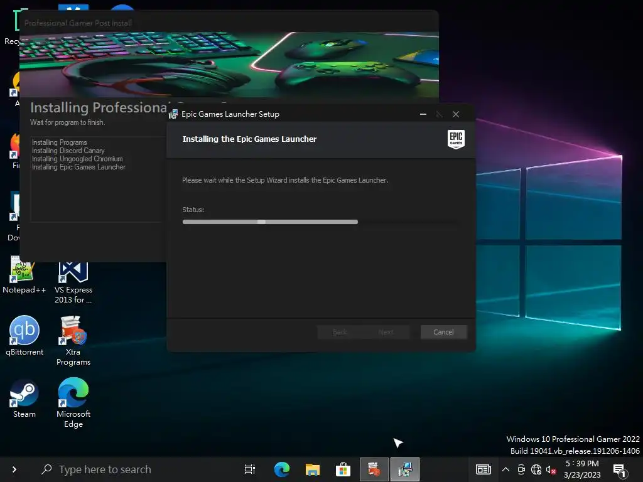The width and height of the screenshot is (643, 482).
Task: Click the Epic Games logo in setup header
Action: pyautogui.click(x=456, y=139)
